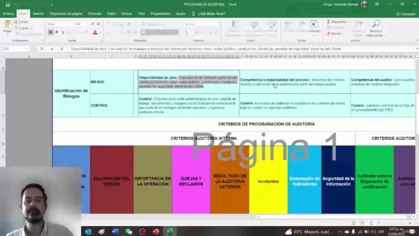Open the Disposición de página tab

pyautogui.click(x=65, y=14)
